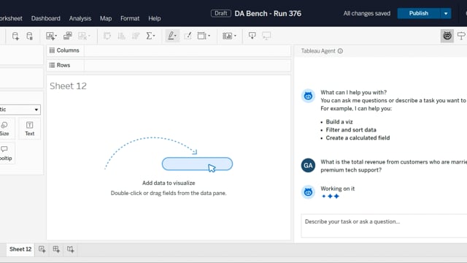This screenshot has height=263, width=467.
Task: Click the New Data Source icon
Action: point(15,36)
